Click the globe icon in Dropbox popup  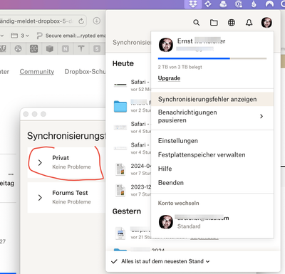(x=232, y=23)
